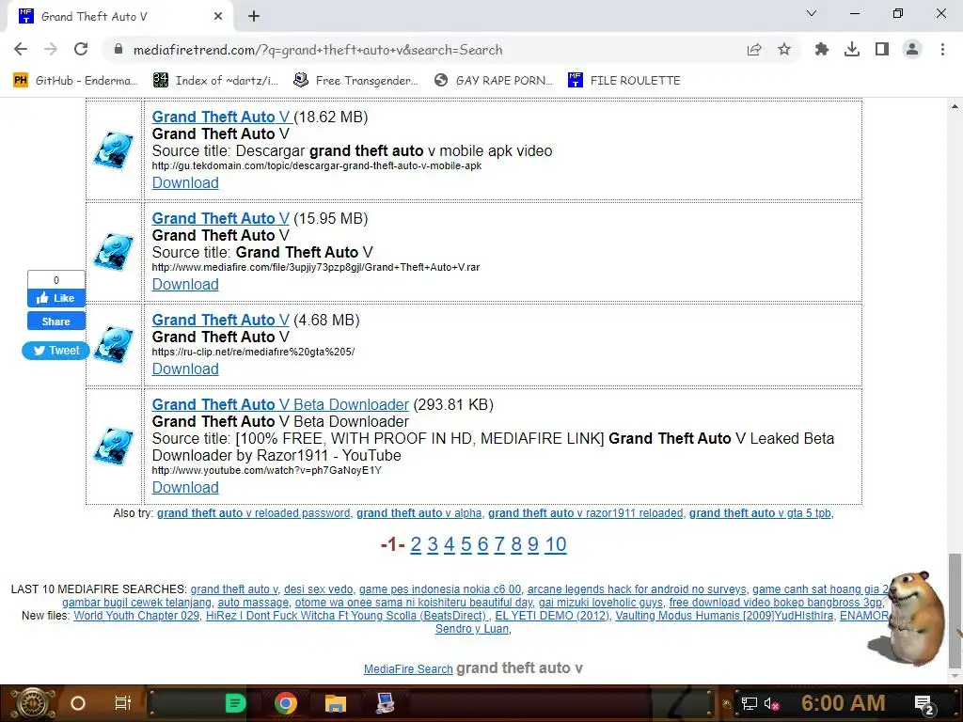Try 'grand theft auto v alpha' suggestion
The image size is (963, 722).
[x=418, y=513]
